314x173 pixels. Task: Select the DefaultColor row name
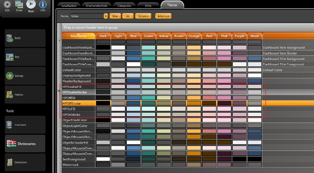72,70
